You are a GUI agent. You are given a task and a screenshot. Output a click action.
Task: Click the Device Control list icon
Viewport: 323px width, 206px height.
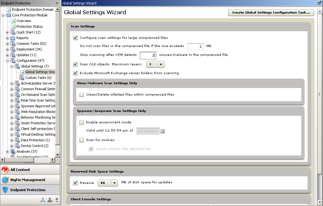pyautogui.click(x=17, y=146)
